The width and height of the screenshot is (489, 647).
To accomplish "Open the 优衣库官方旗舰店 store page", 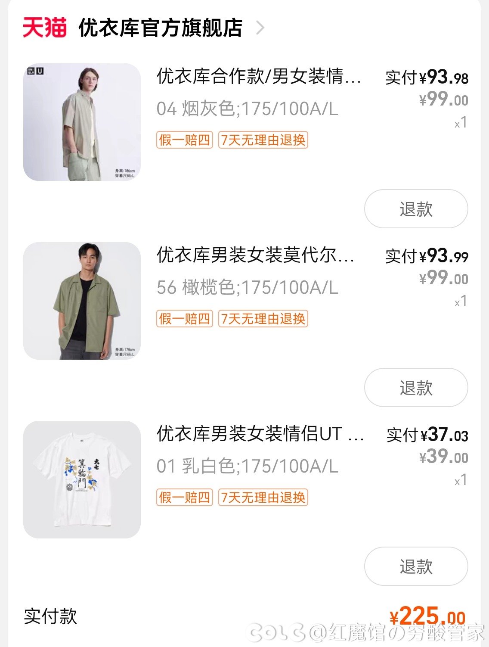I will tap(160, 28).
